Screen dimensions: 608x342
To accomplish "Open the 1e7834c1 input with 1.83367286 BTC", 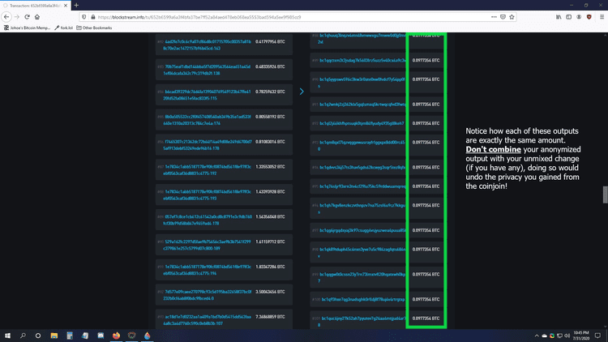I will point(207,270).
